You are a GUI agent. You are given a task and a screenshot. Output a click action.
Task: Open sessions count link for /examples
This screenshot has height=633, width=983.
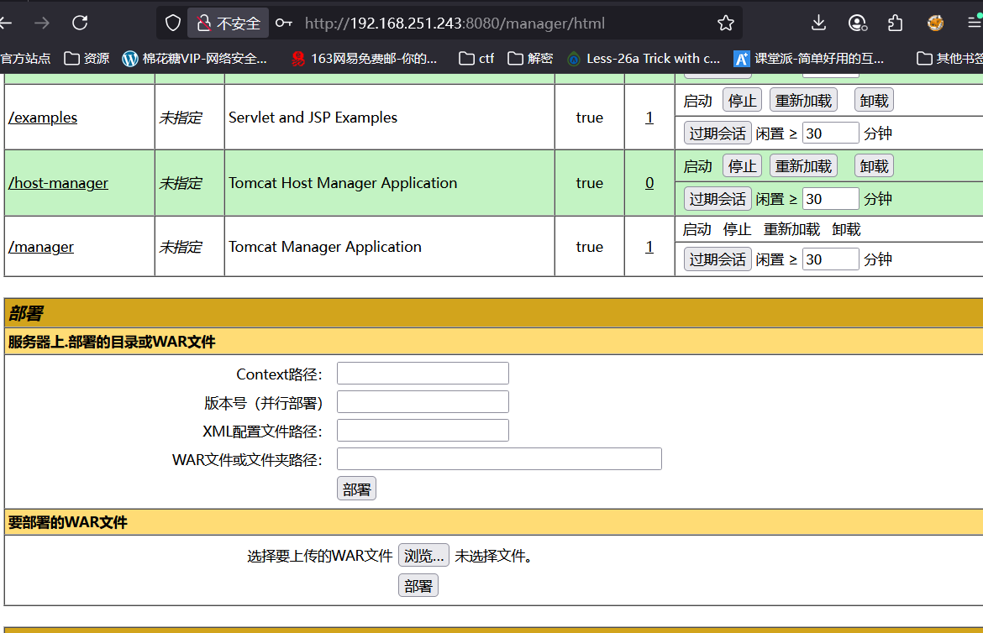click(649, 118)
